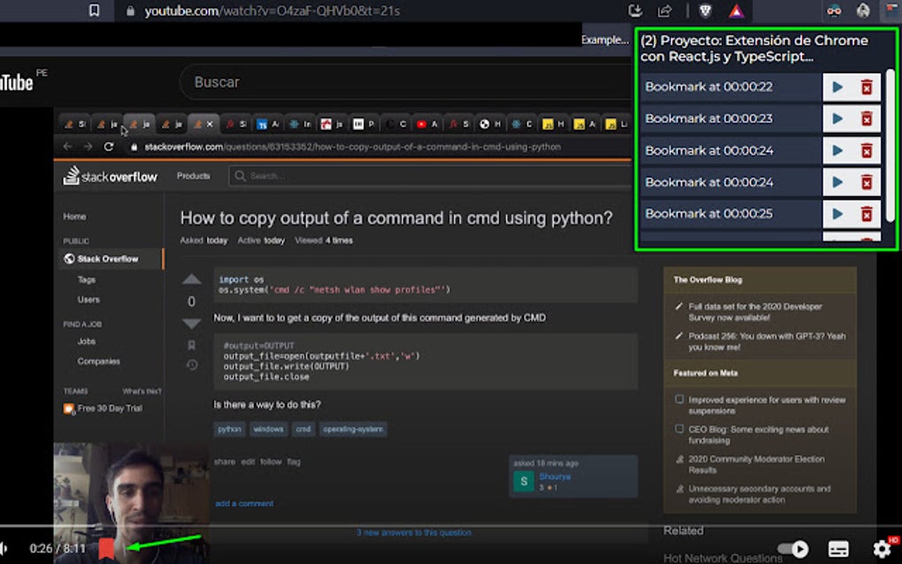Check the 'Improved experience for users' meta checkbox
Screen dimensions: 902x564
[680, 400]
